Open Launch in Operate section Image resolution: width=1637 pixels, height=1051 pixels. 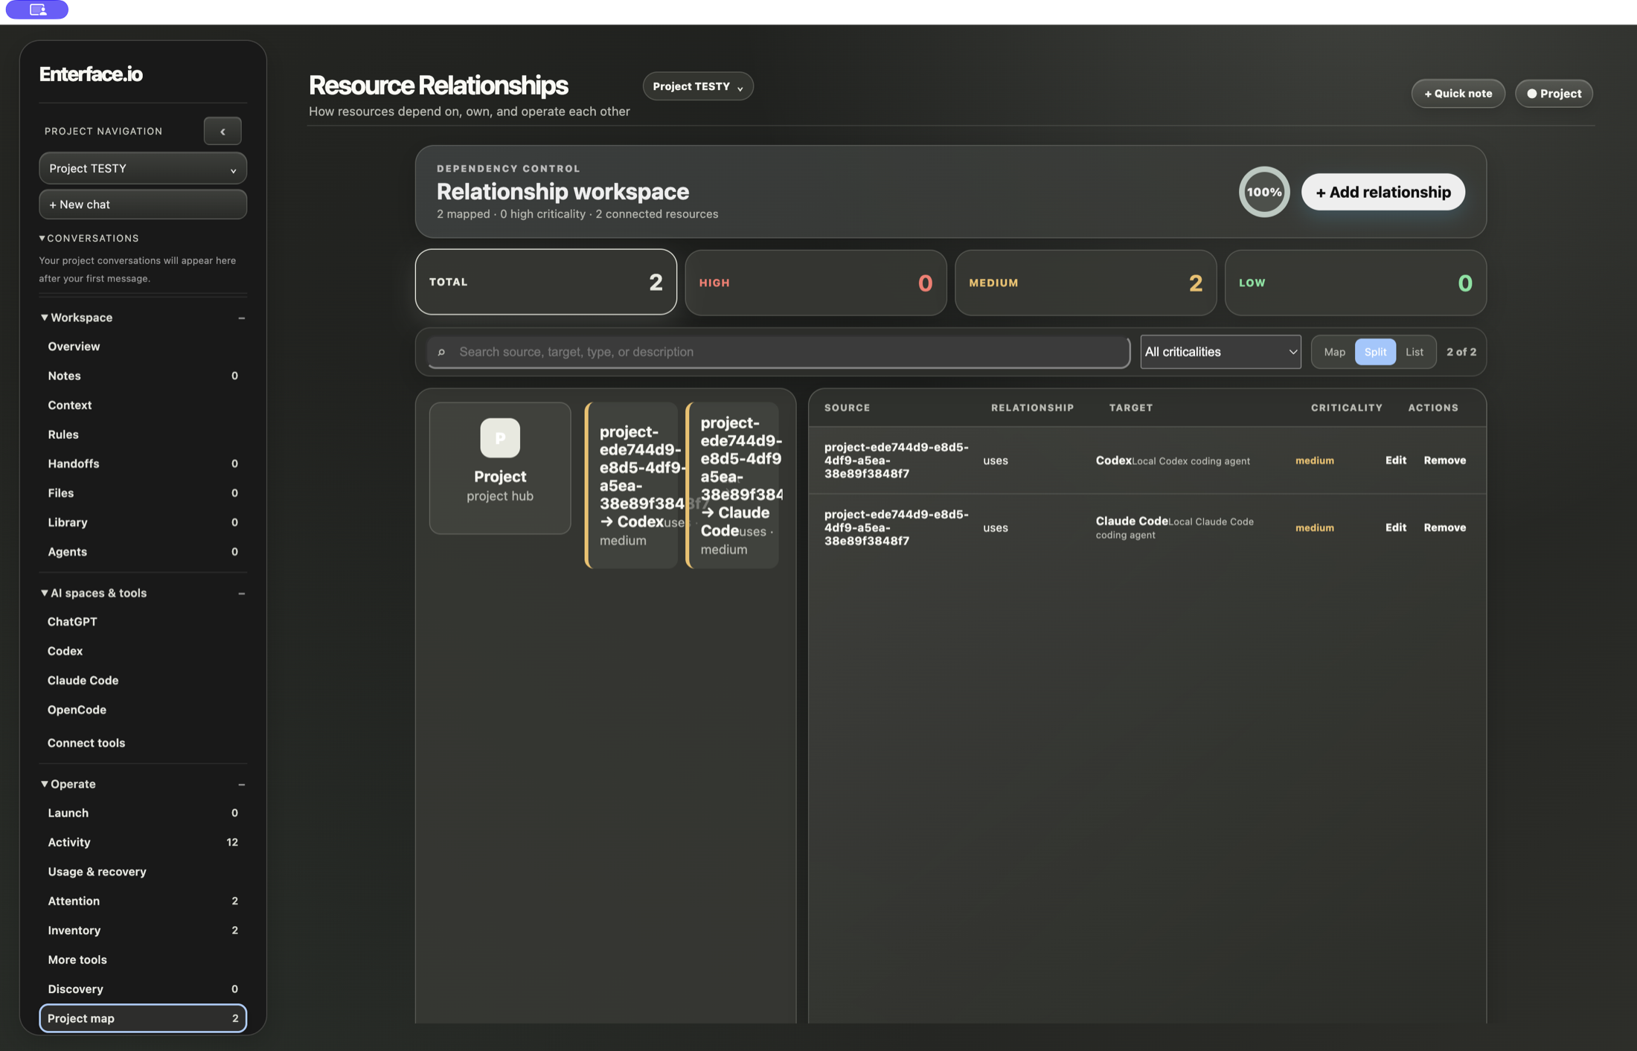(x=143, y=813)
